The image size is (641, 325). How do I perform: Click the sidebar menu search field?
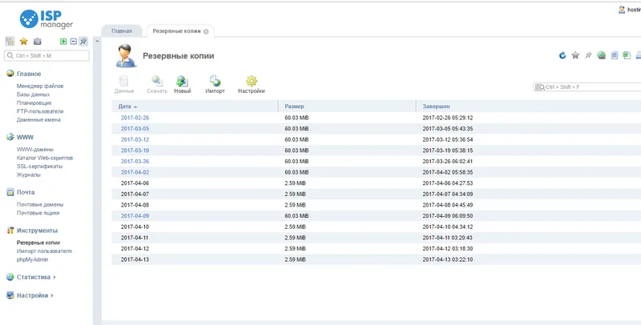coord(46,55)
